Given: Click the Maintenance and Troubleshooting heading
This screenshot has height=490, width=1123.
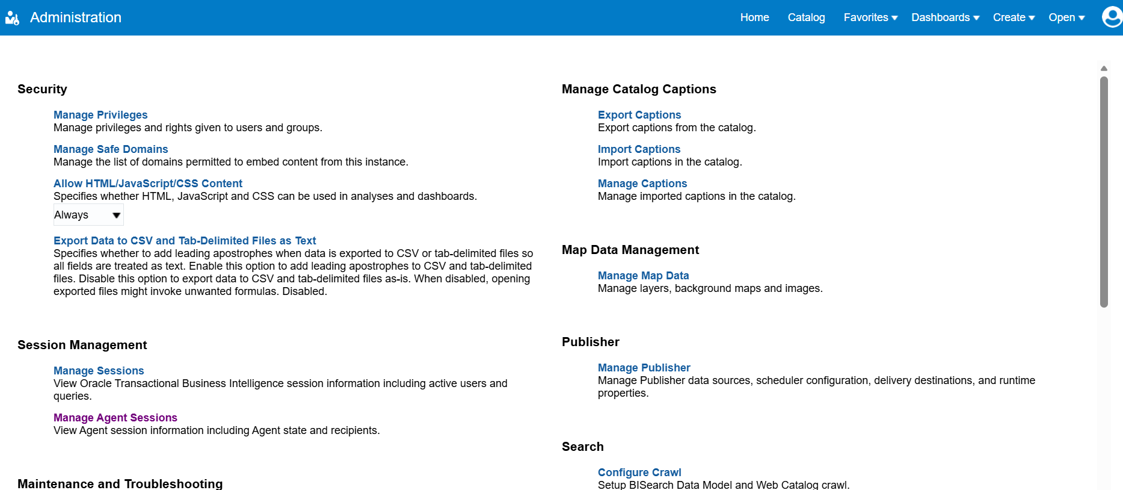Looking at the screenshot, I should coord(120,483).
